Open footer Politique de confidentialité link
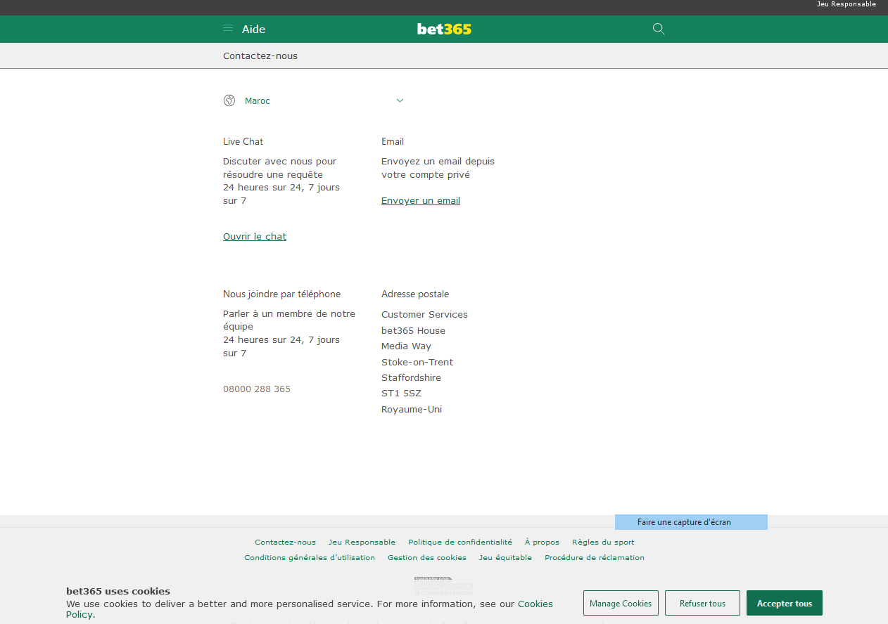The width and height of the screenshot is (888, 624). coord(460,542)
